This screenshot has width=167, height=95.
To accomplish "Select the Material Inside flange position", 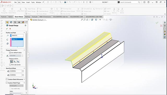I will click(11, 62).
